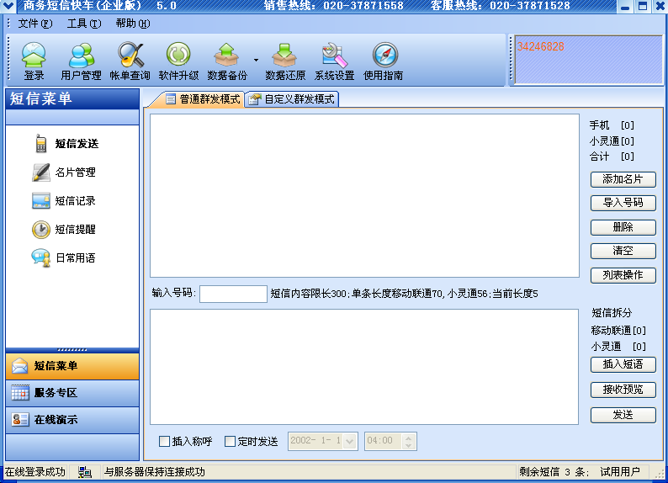668x483 pixels.
Task: Open 用户管理 user management
Action: click(x=81, y=61)
